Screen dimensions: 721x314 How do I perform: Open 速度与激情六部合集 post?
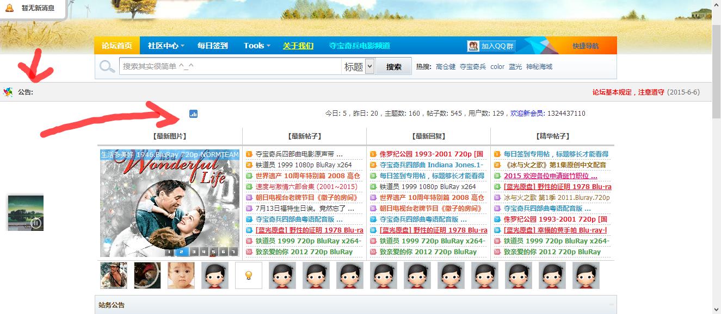click(306, 186)
